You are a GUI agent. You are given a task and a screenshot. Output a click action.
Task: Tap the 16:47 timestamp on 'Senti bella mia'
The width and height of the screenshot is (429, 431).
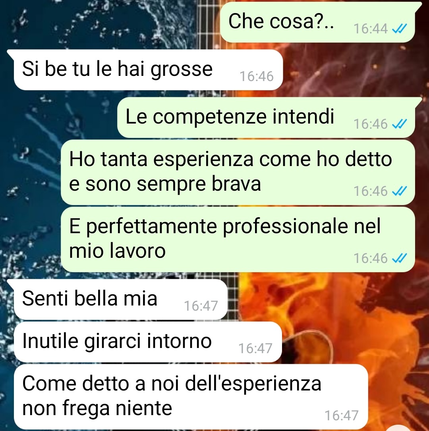[201, 306]
